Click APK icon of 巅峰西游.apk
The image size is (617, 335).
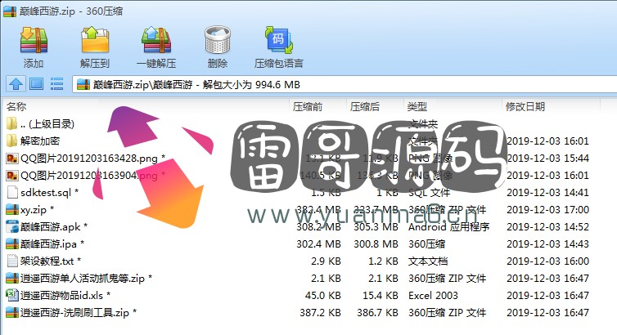12,226
